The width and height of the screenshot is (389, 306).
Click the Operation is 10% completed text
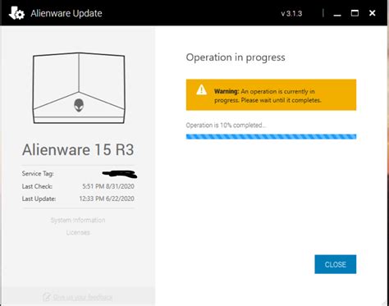[226, 126]
